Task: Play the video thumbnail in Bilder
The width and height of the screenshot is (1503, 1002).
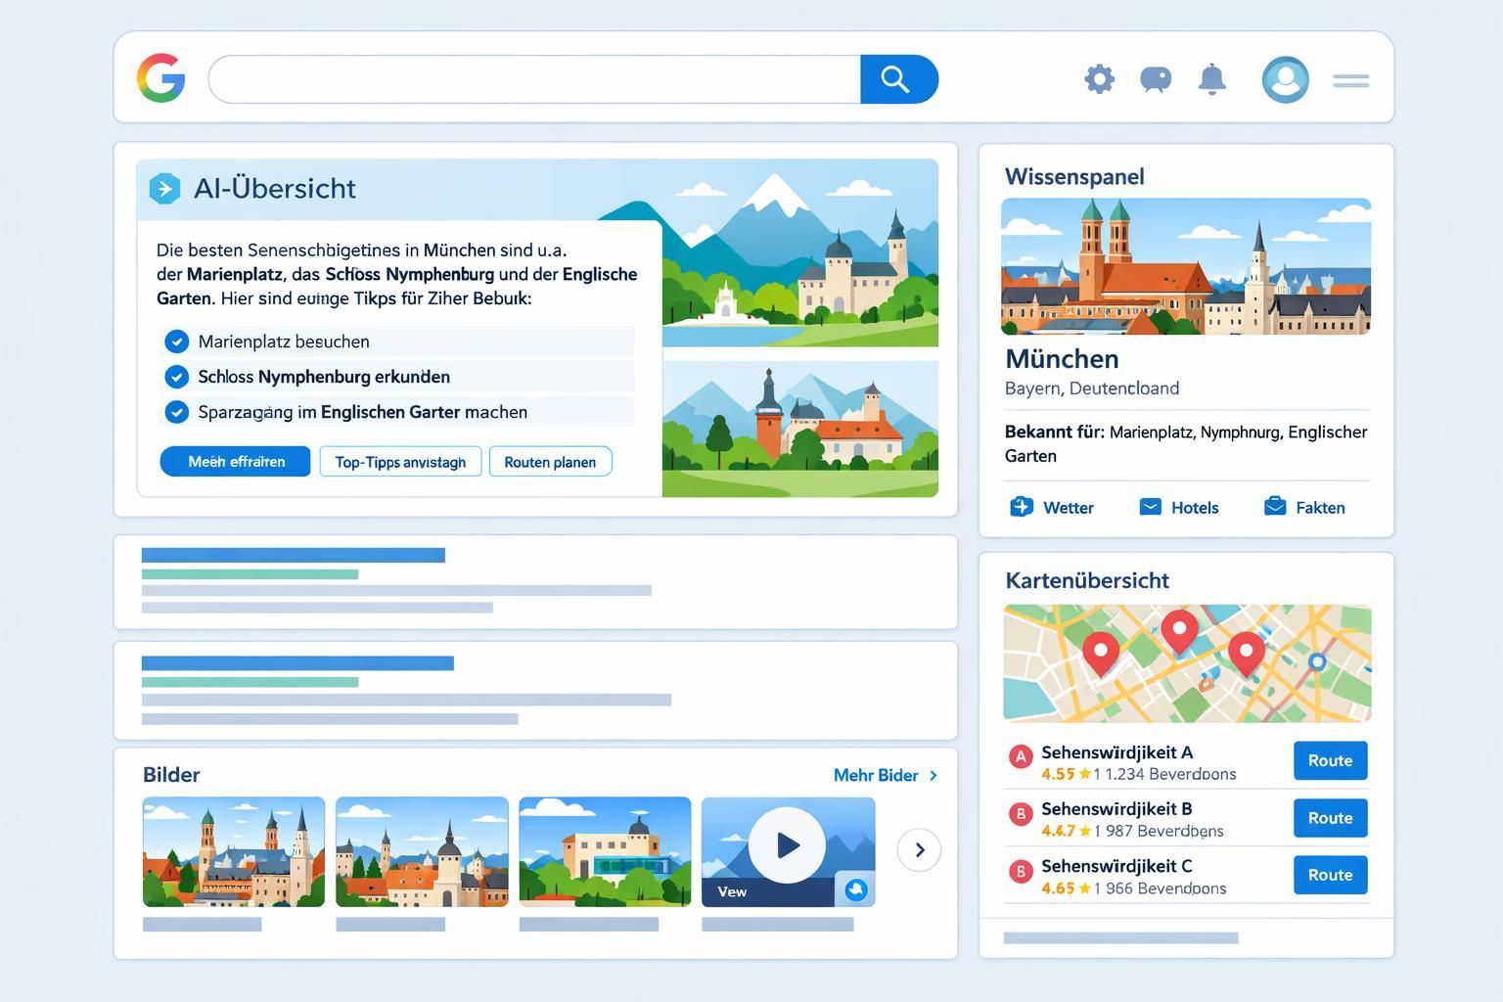Action: pyautogui.click(x=788, y=845)
